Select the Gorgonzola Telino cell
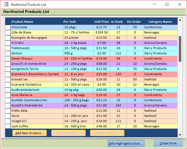 point(37,69)
